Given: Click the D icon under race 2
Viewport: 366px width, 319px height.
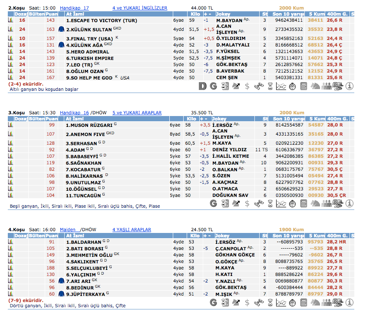Looking at the screenshot, I should [x=203, y=86].
